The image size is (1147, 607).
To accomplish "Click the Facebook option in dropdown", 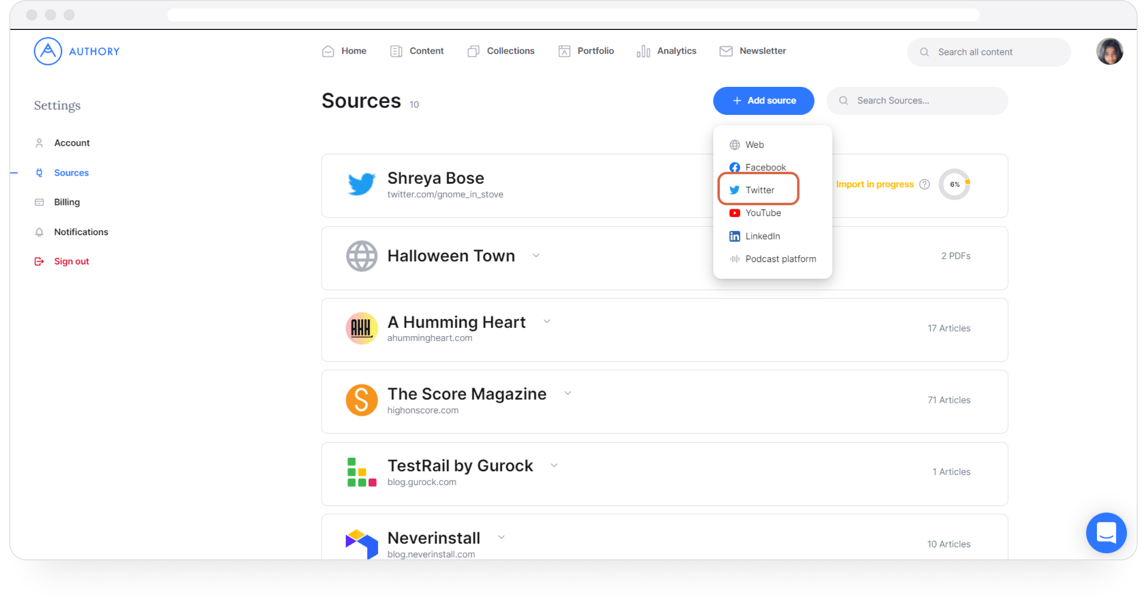I will click(x=766, y=167).
